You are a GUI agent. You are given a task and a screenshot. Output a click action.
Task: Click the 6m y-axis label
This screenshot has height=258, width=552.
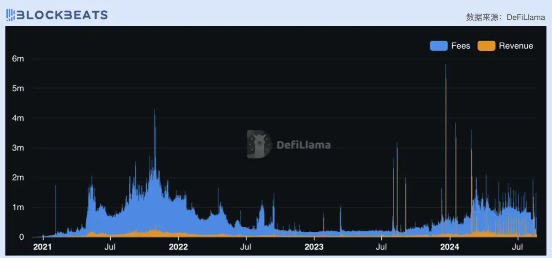point(18,59)
